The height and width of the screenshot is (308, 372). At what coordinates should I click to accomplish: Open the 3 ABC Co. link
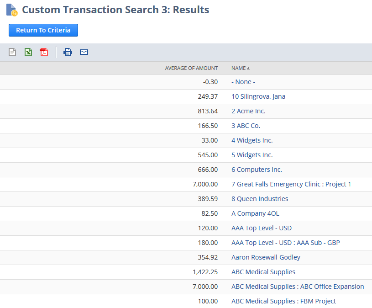[x=246, y=126]
